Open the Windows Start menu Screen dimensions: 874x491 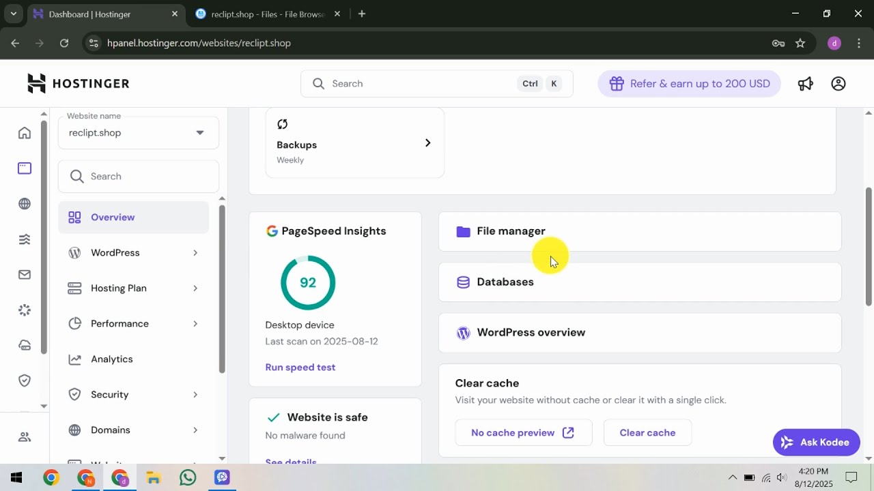[16, 477]
